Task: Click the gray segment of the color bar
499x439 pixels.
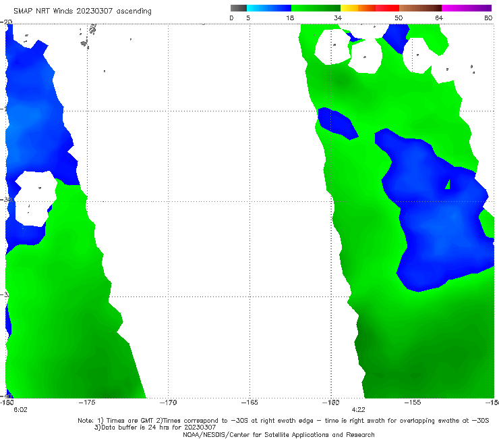Action: pos(239,8)
